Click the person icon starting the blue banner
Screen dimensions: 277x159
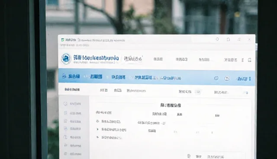coord(64,76)
